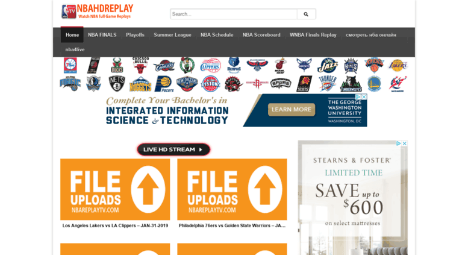Open the Oklahoma City Thunder logo

pos(328,84)
